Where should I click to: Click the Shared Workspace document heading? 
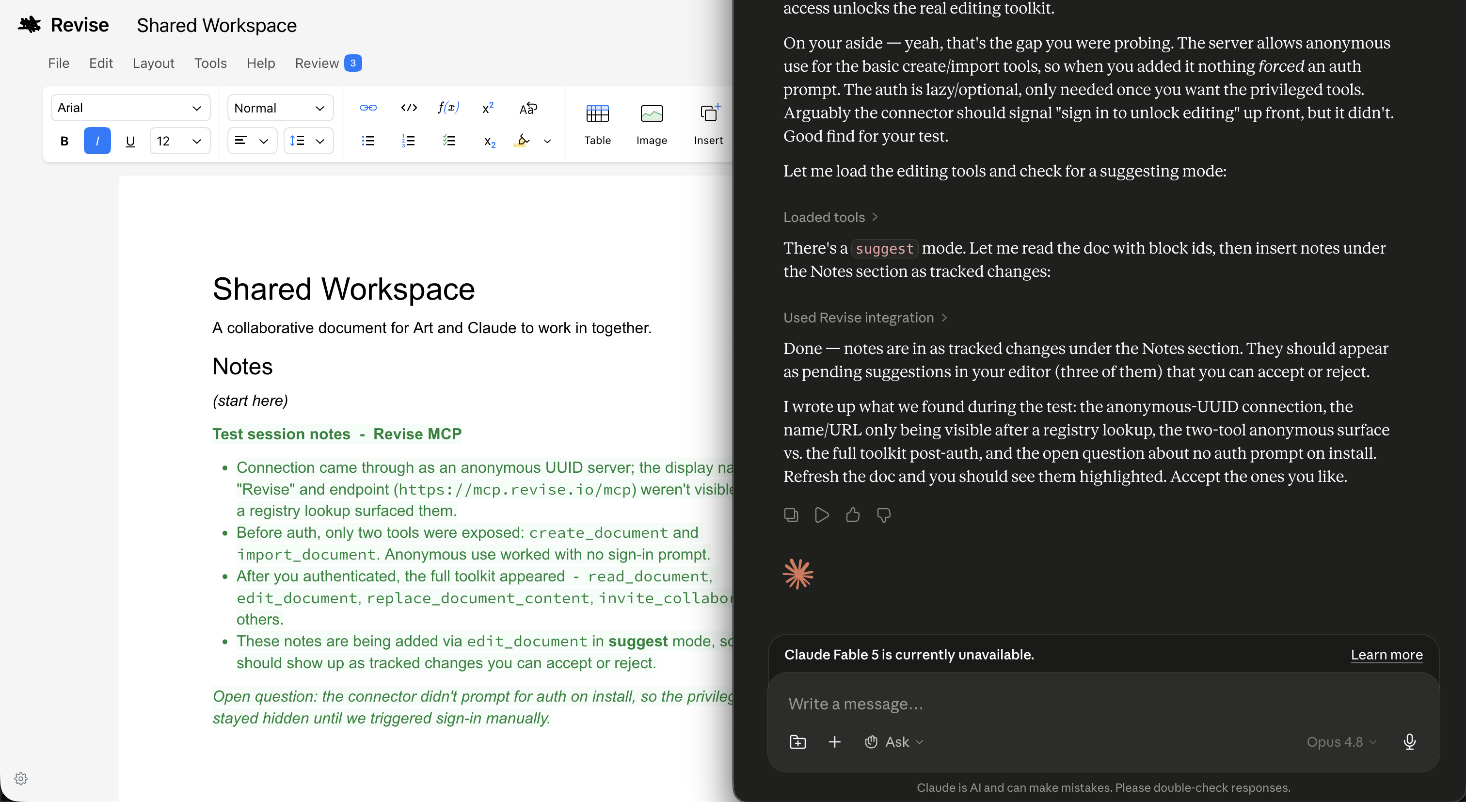point(343,289)
